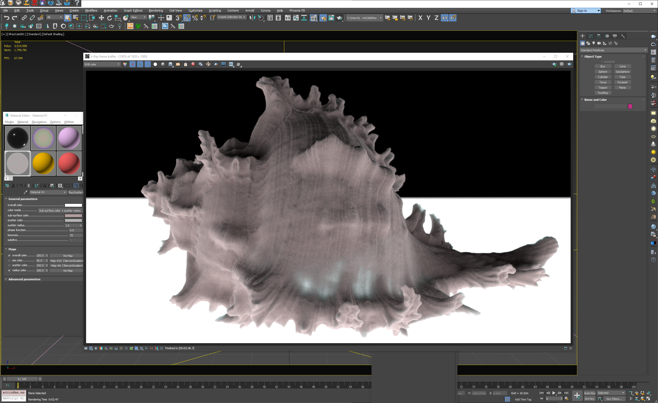Click the Redo arrow in main toolbar
This screenshot has height=403, width=658.
tap(15, 18)
